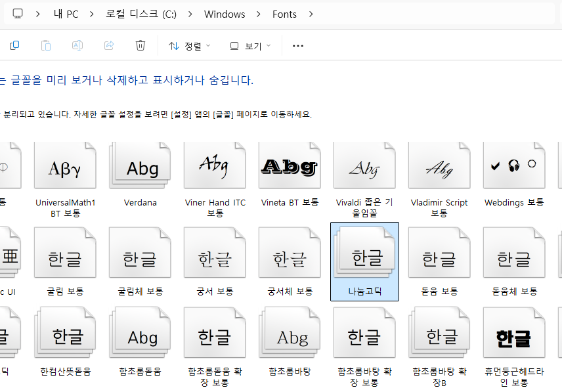Image resolution: width=562 pixels, height=390 pixels.
Task: Click the Paste icon in toolbar
Action: [x=46, y=45]
